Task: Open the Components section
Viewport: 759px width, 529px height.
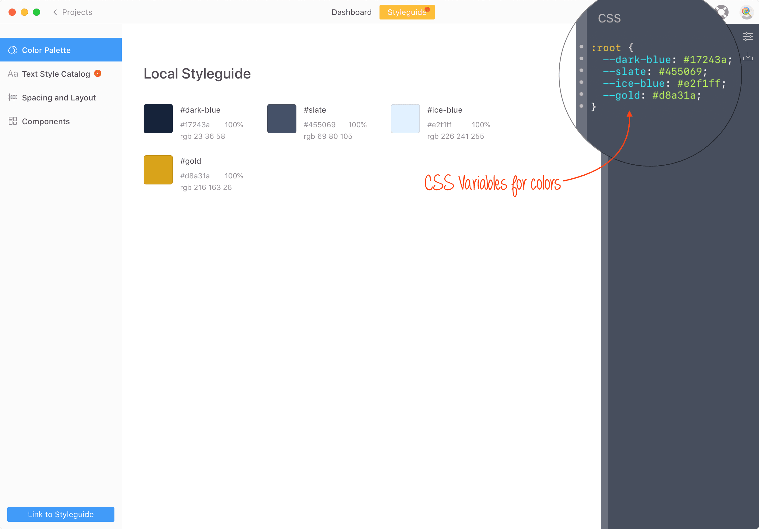Action: (61, 121)
